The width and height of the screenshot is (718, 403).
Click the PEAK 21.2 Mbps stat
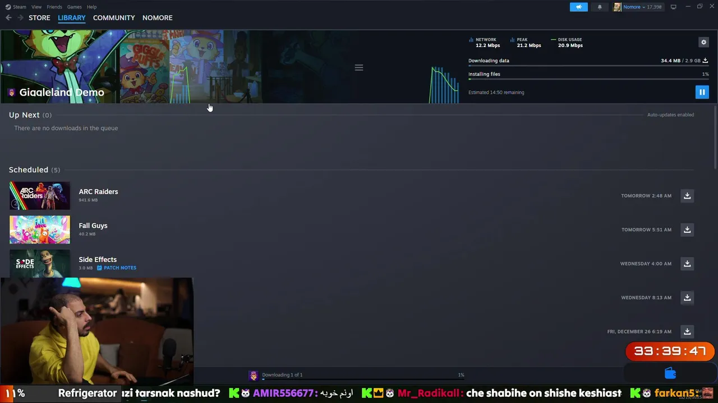(x=526, y=43)
